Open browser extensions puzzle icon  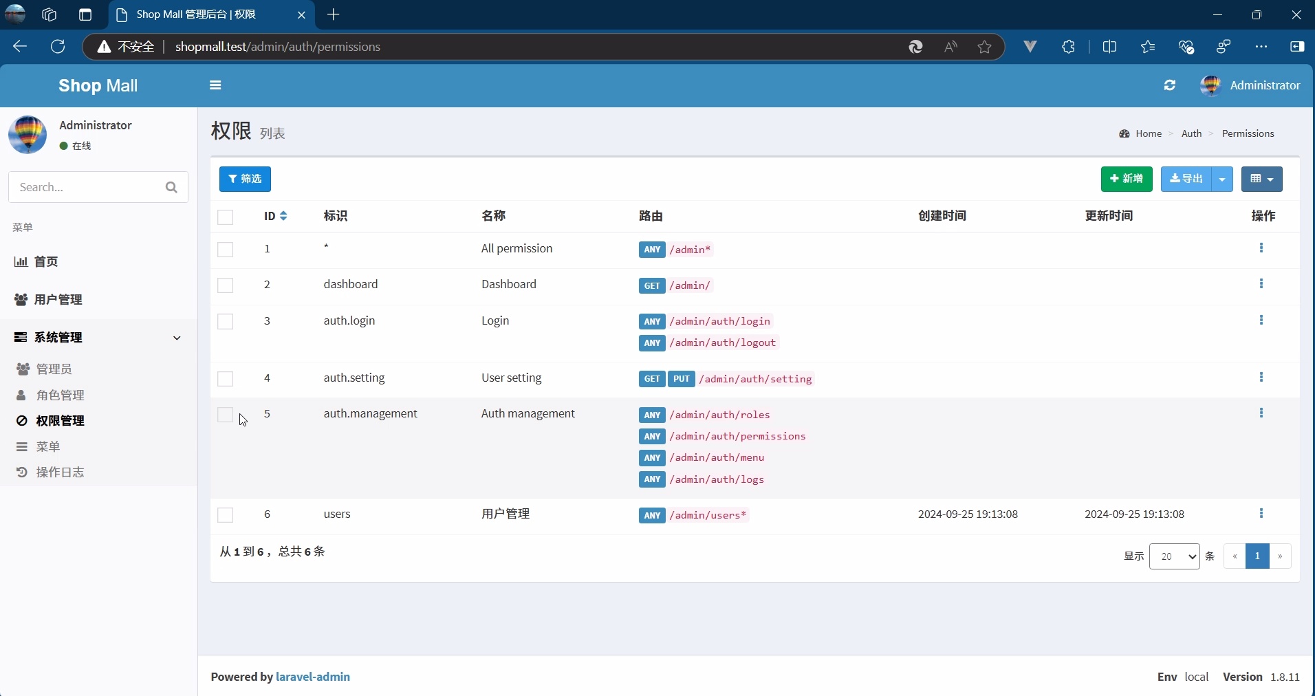pos(1068,47)
